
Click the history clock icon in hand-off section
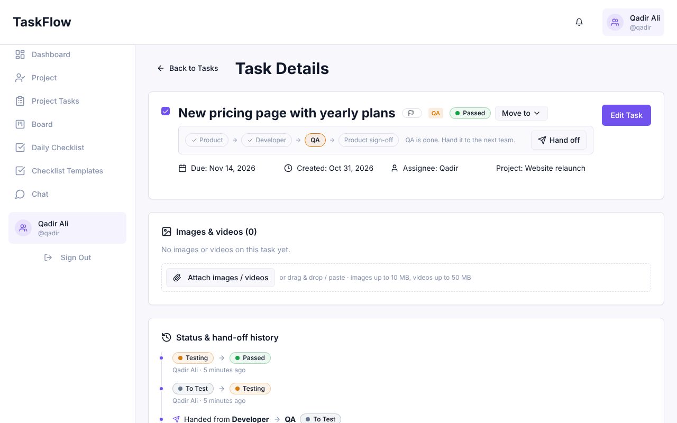[167, 337]
